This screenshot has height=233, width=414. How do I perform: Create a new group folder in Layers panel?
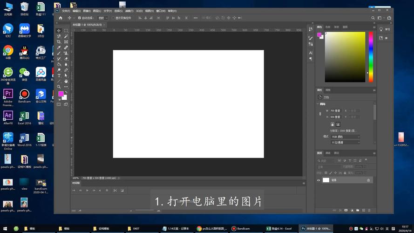click(x=358, y=210)
